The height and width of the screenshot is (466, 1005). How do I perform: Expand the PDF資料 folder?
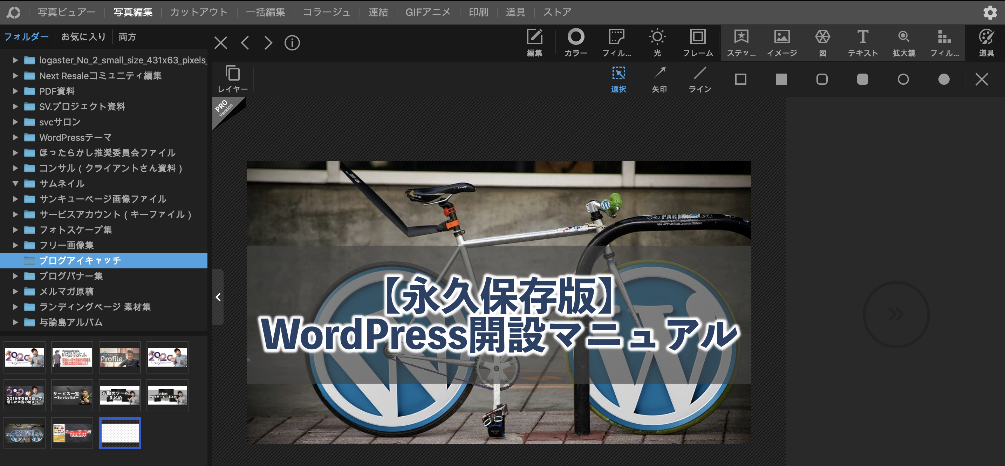[x=15, y=91]
